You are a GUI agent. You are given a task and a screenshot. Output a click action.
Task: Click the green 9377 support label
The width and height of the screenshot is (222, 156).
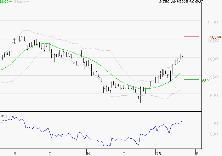pos(206,80)
